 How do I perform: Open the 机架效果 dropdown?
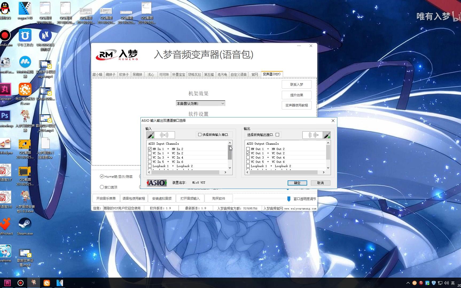(x=200, y=103)
